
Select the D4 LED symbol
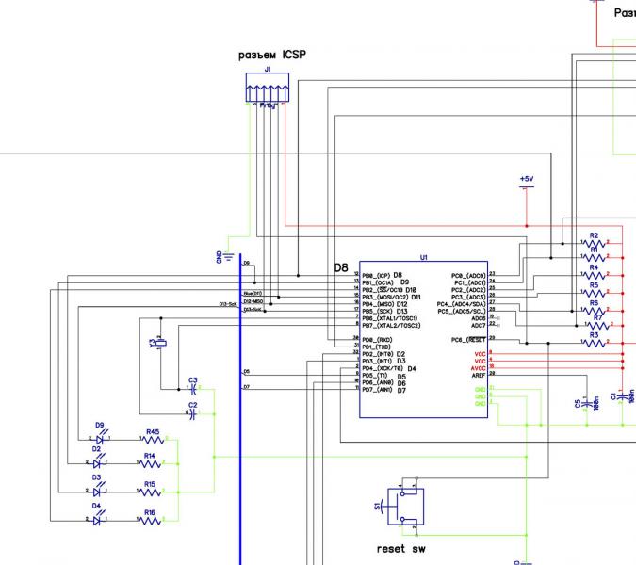[99, 519]
